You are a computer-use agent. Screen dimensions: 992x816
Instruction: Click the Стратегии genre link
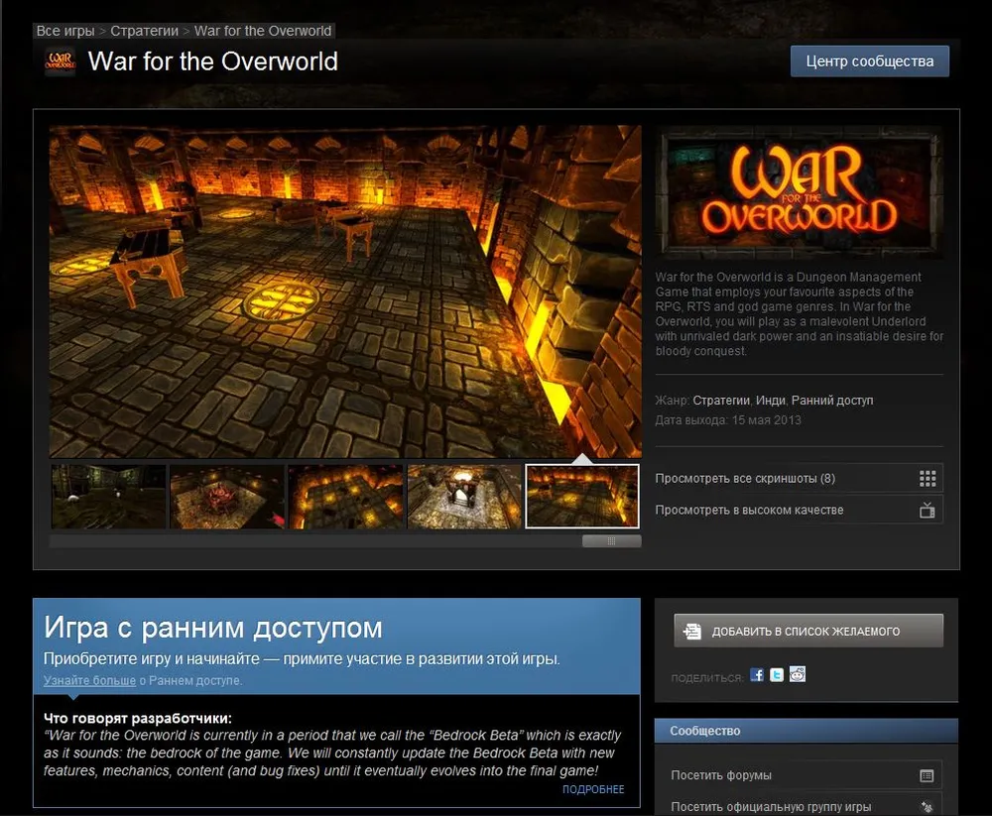pyautogui.click(x=721, y=401)
